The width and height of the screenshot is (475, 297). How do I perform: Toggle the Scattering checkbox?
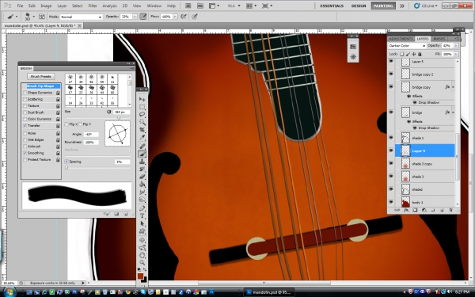pos(25,100)
